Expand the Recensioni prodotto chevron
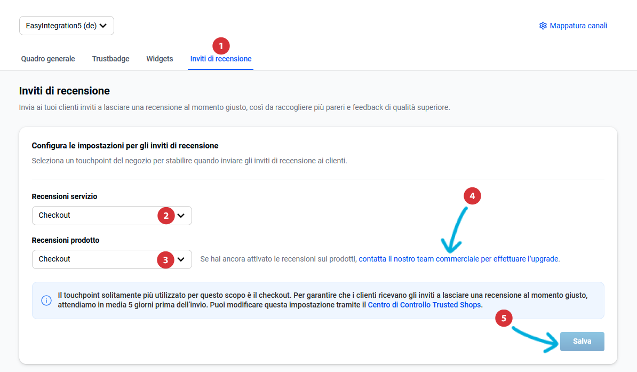Screen dimensions: 637x372 tap(181, 259)
